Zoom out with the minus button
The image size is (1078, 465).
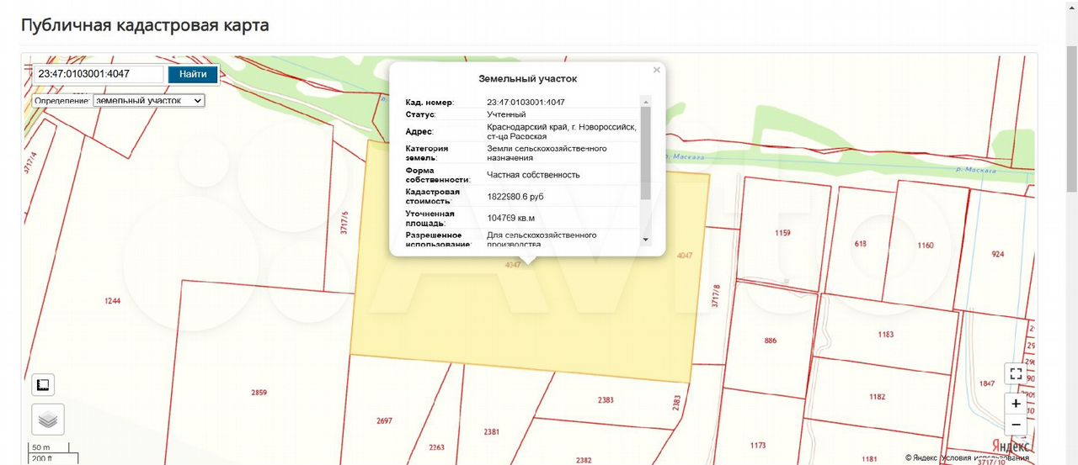point(1016,425)
